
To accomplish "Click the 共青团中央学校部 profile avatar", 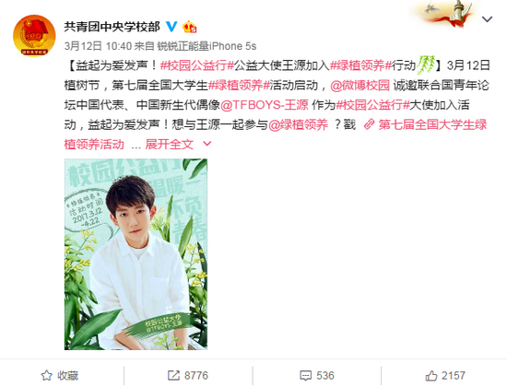I will 34,36.
